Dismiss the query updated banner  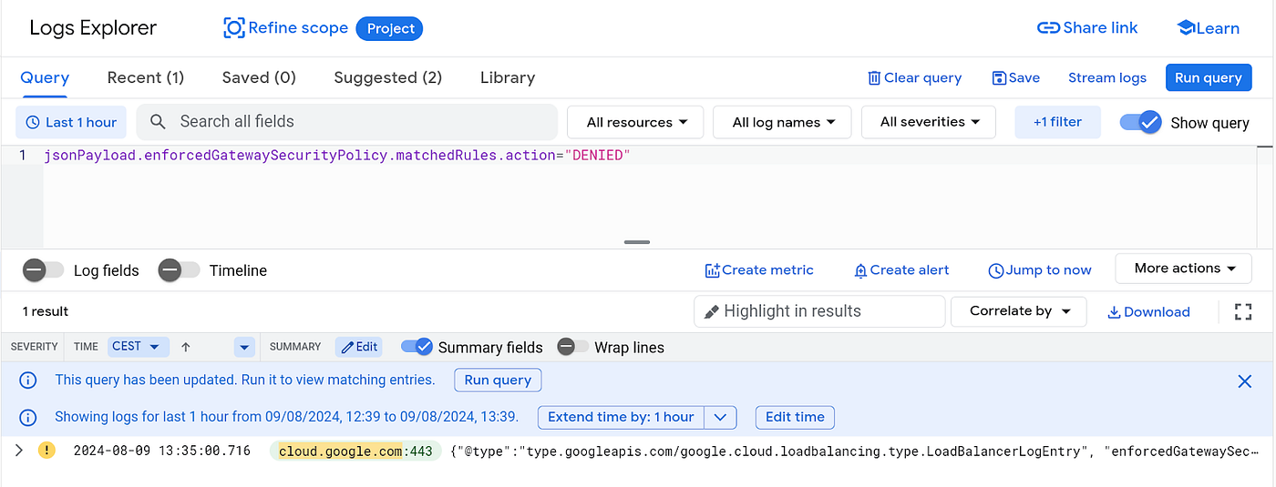[x=1245, y=381]
